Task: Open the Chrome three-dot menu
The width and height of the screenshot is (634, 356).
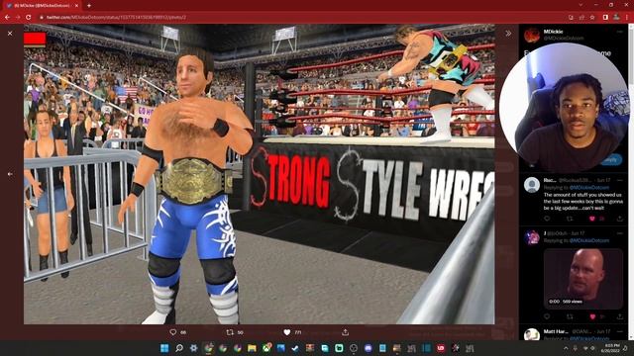Action: [627, 18]
